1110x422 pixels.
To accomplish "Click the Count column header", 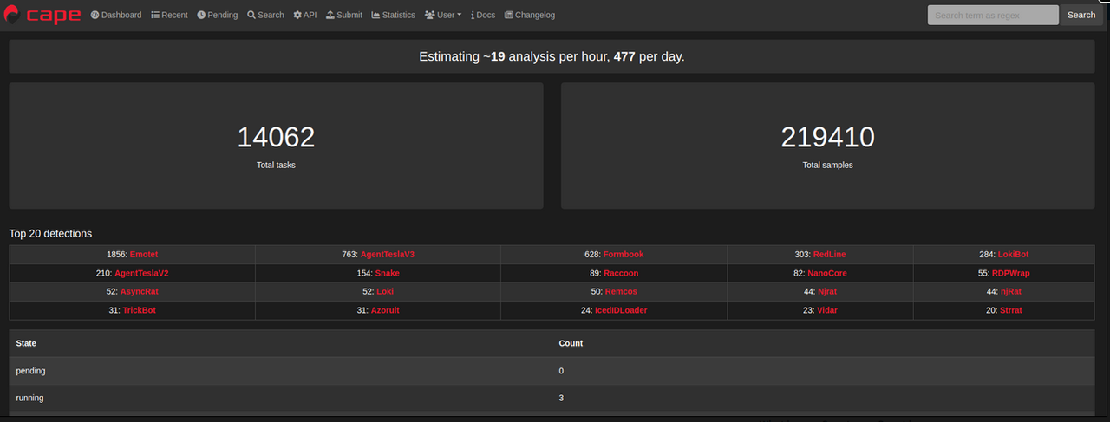I will tap(571, 343).
